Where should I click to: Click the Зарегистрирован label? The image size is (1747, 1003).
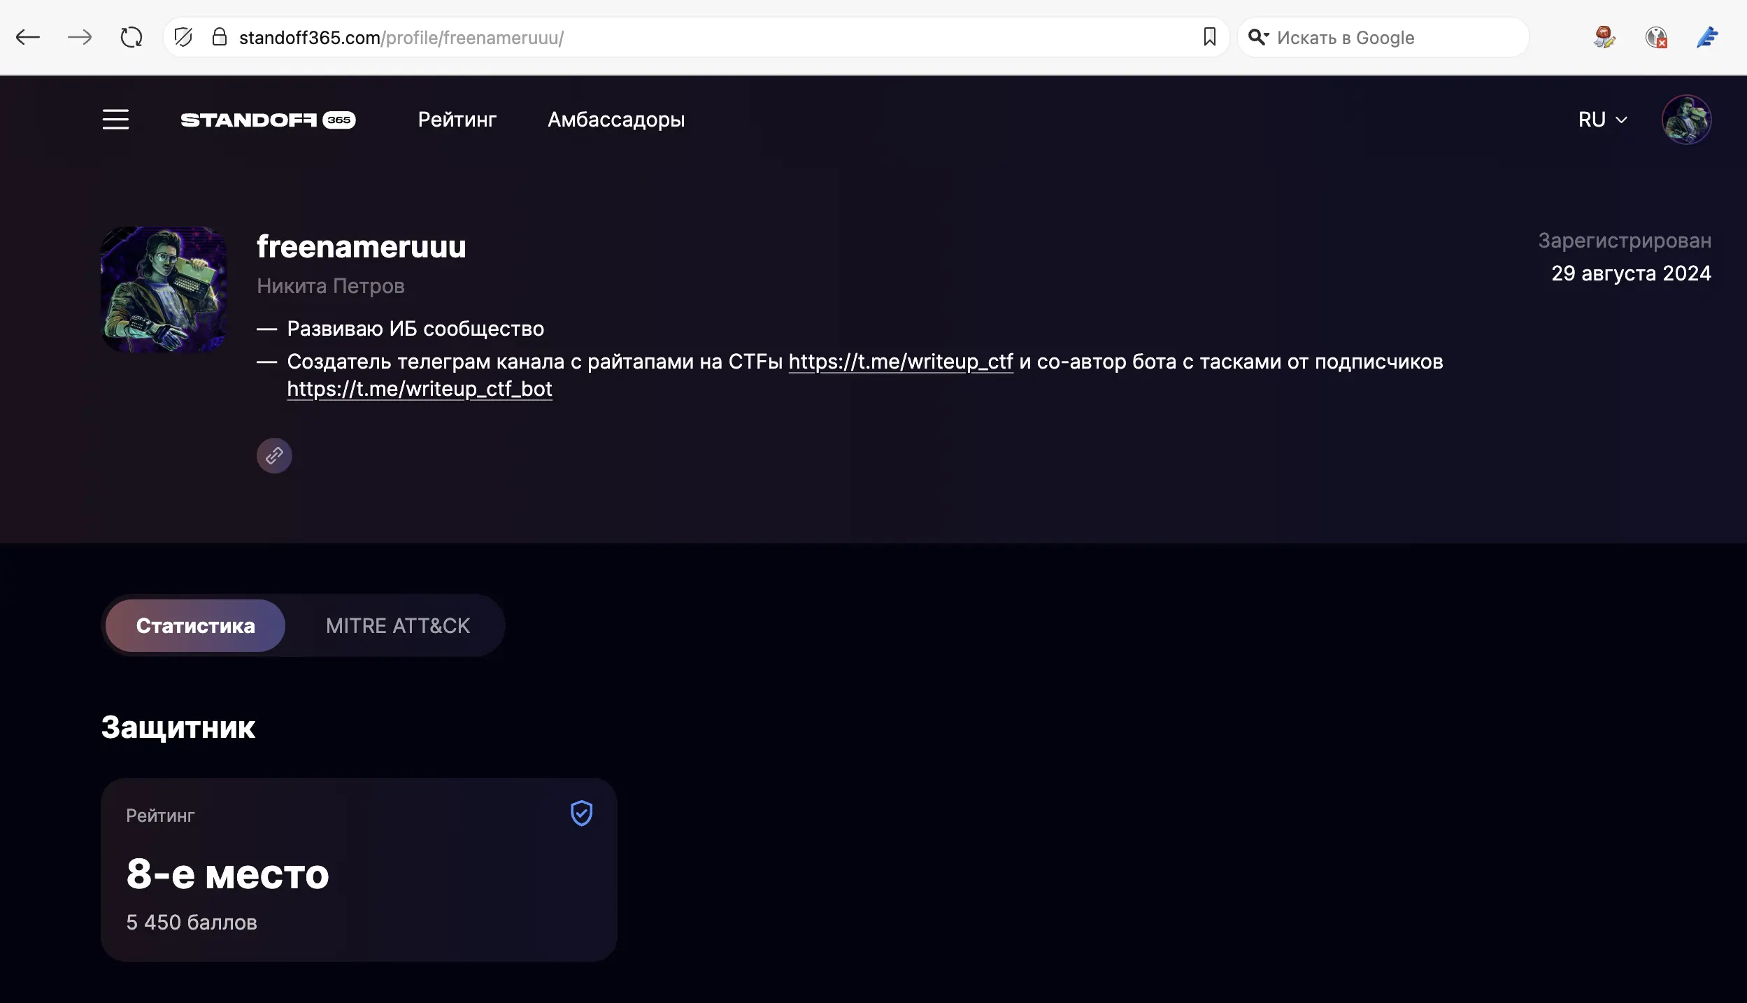point(1625,241)
